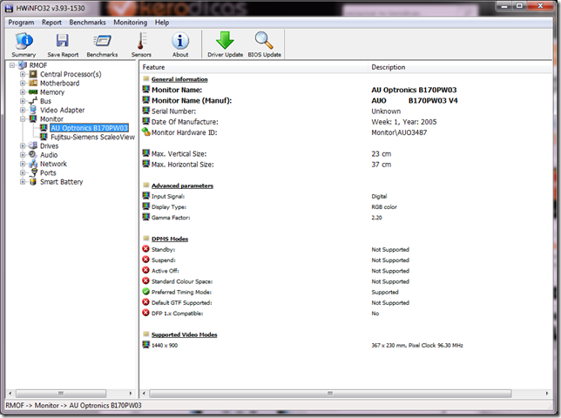The width and height of the screenshot is (561, 418).
Task: Expand the Video Adapter node
Action: pyautogui.click(x=23, y=110)
